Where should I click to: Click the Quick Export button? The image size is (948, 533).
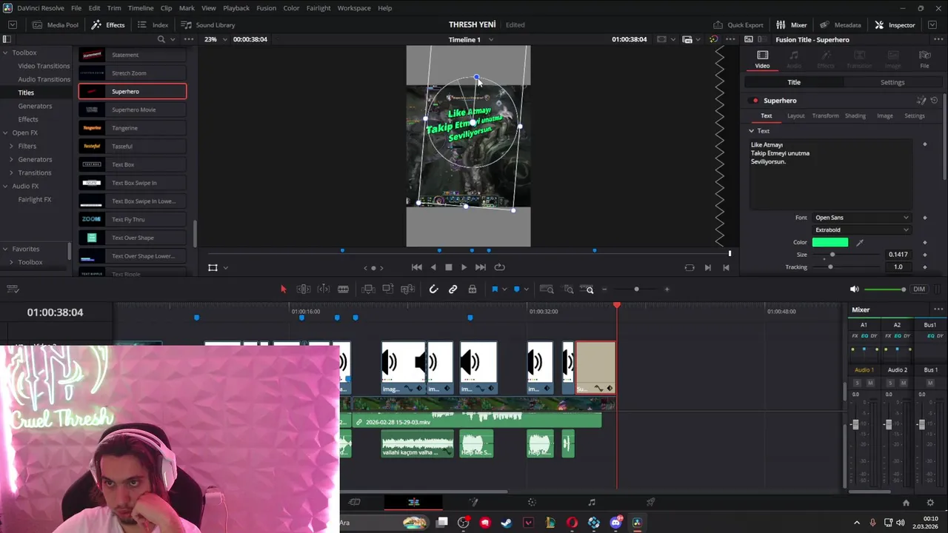[x=738, y=24]
